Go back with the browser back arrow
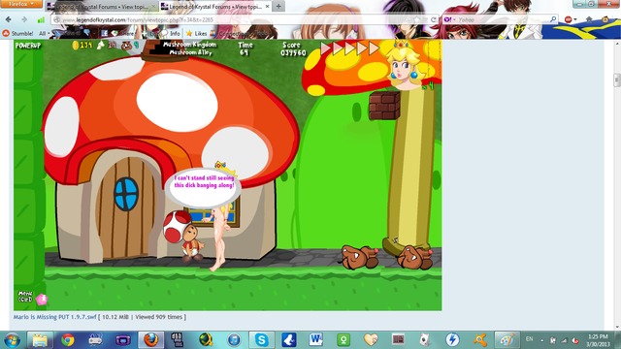 [9, 19]
